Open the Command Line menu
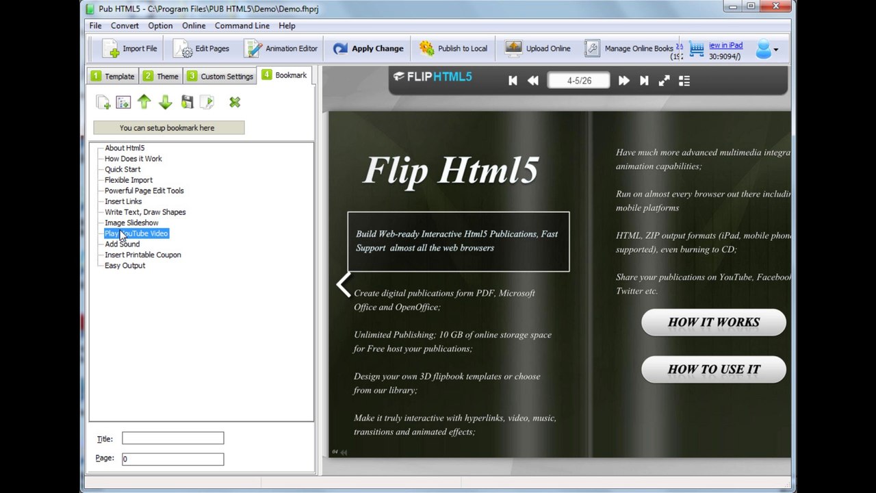 (x=242, y=25)
